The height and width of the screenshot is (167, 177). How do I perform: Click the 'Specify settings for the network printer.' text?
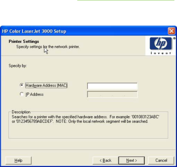click(48, 47)
